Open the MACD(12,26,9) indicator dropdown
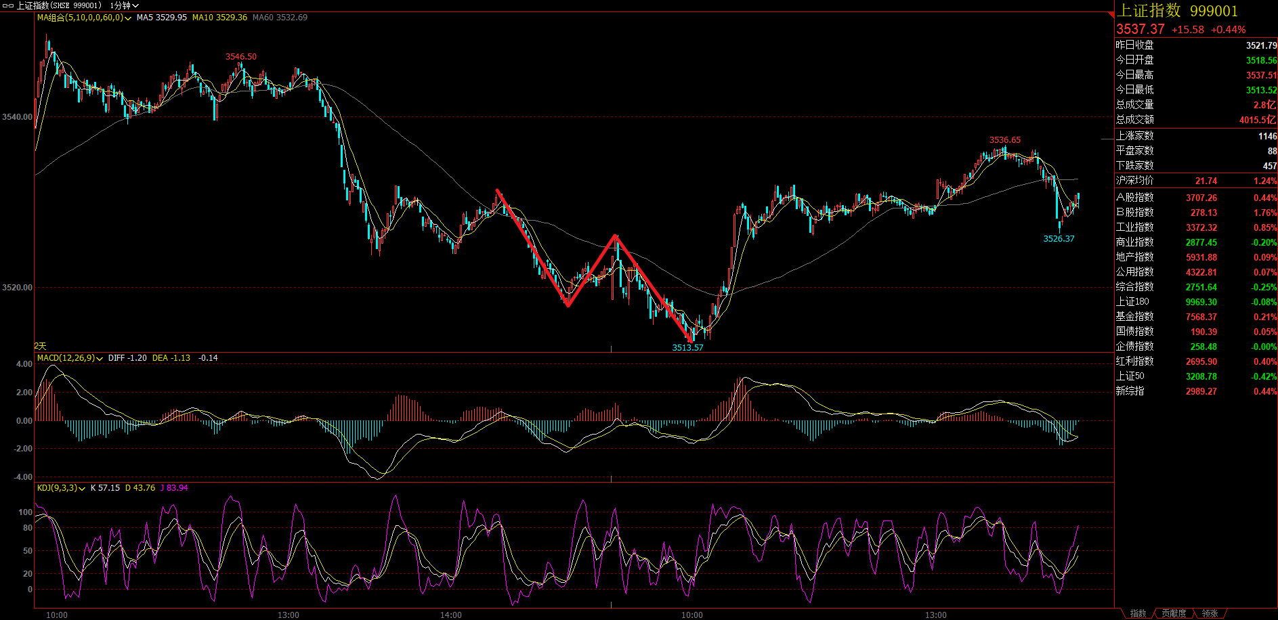 pyautogui.click(x=100, y=359)
